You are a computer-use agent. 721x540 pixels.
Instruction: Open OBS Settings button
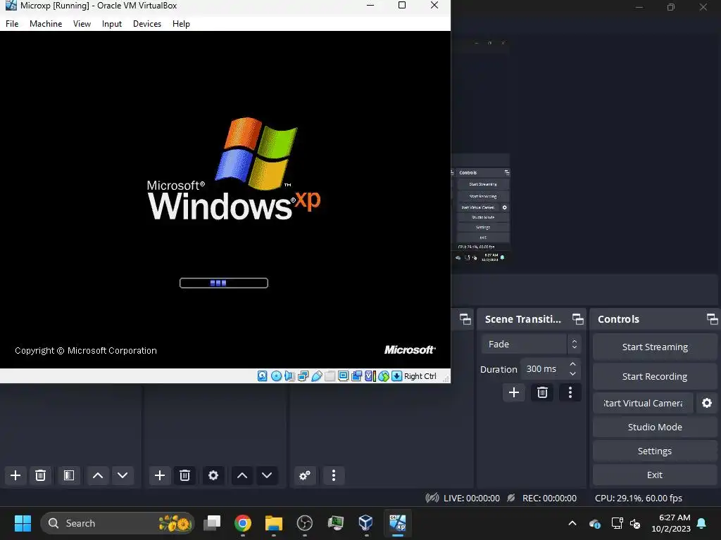pyautogui.click(x=655, y=451)
